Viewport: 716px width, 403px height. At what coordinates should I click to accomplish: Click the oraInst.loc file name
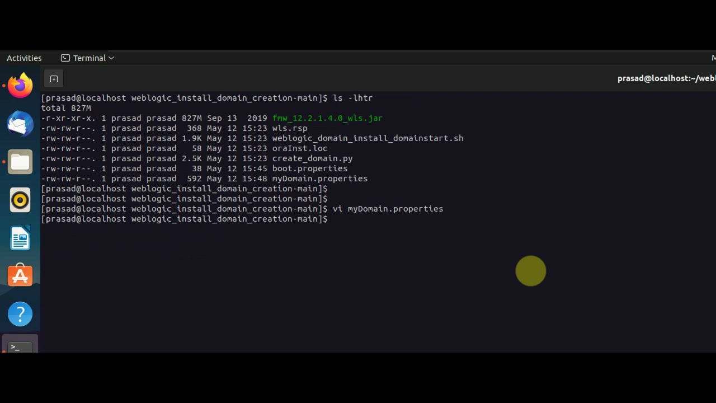point(300,148)
